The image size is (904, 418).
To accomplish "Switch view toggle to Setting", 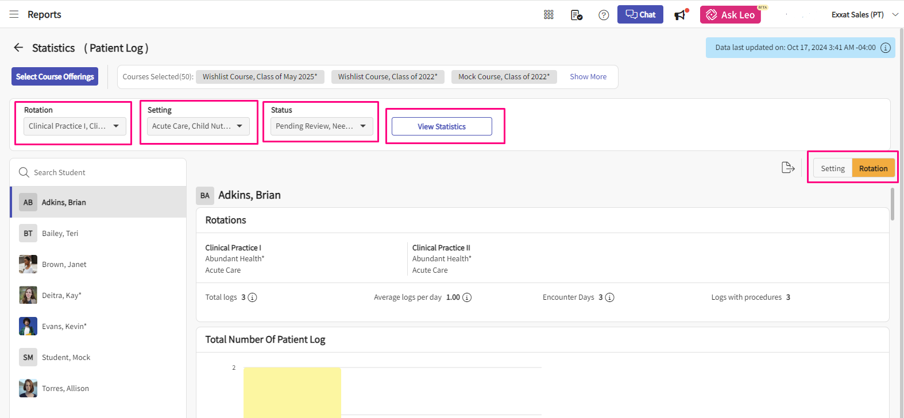I will pos(832,168).
